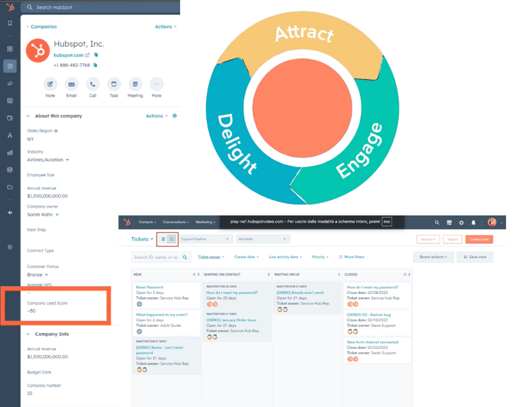
Task: Open the settings gear in top navigation
Action: click(461, 222)
